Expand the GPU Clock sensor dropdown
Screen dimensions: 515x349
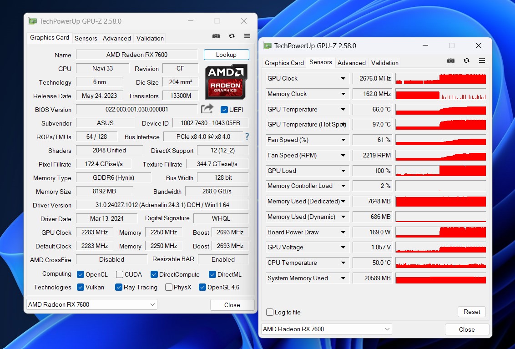click(343, 79)
